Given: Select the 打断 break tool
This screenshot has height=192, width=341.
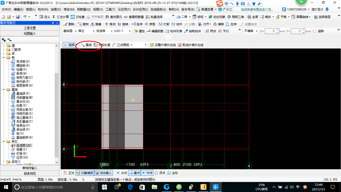Looking at the screenshot, I should click(164, 24).
